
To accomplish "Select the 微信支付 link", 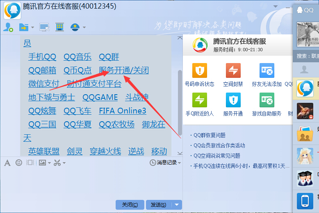I will pos(43,84).
